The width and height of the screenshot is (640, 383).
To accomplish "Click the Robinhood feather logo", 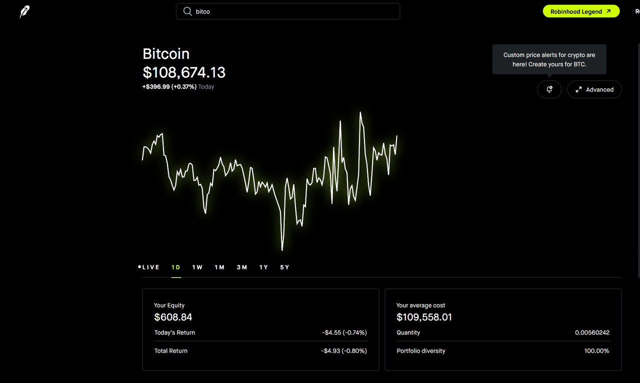I will click(x=23, y=11).
